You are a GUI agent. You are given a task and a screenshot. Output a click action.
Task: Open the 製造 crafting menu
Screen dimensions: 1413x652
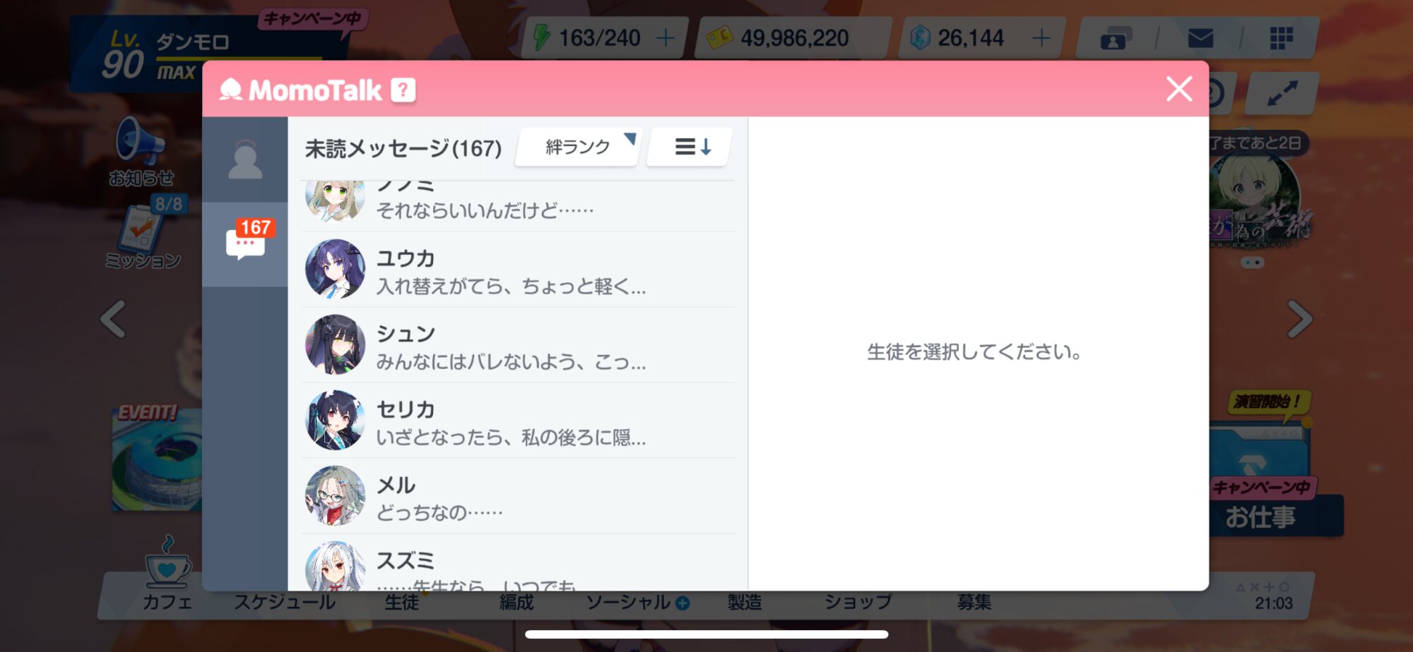click(745, 603)
